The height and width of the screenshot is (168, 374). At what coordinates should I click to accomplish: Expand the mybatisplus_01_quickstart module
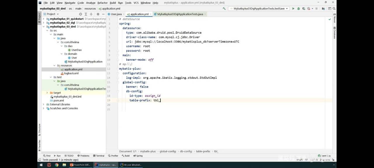point(44,19)
